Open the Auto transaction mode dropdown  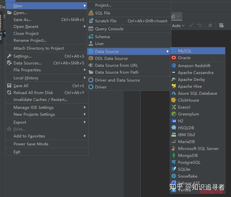point(178,26)
